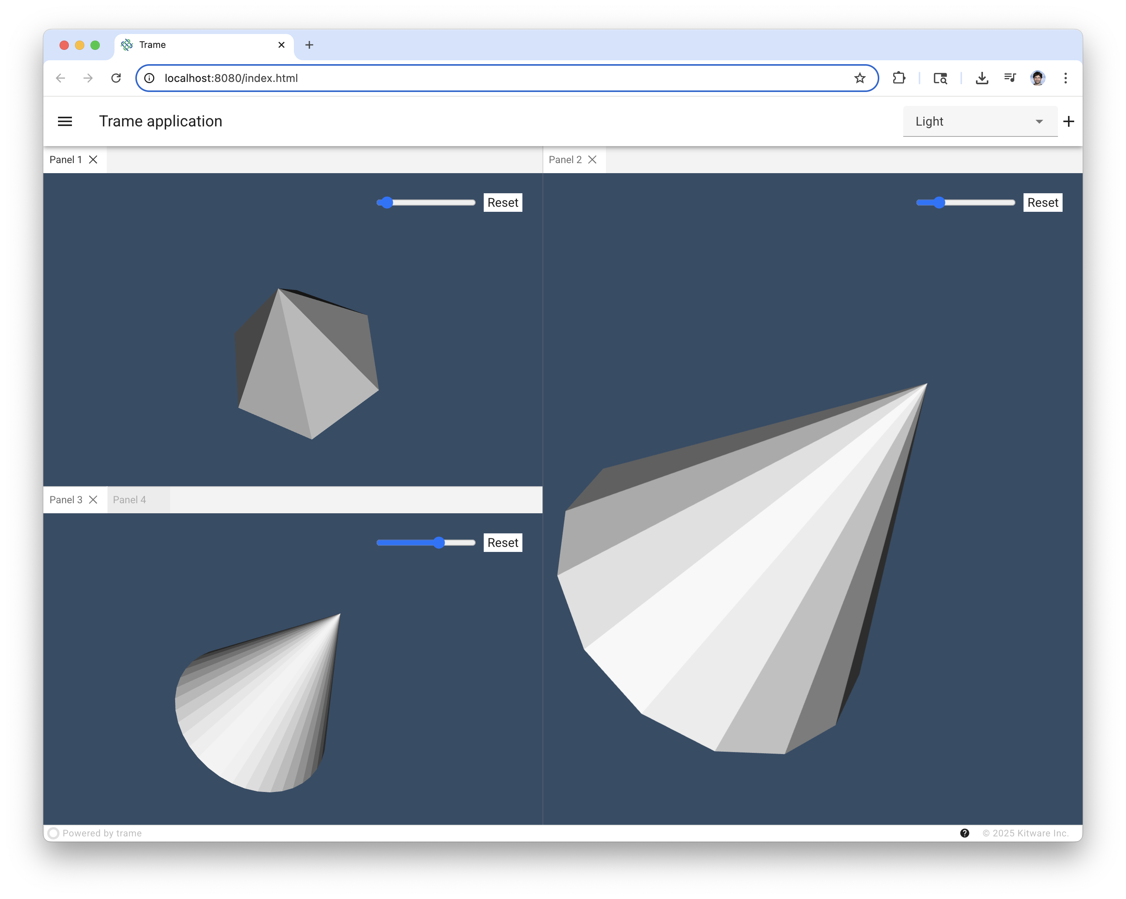The width and height of the screenshot is (1126, 899).
Task: Open the navigation drawer menu
Action: [65, 121]
